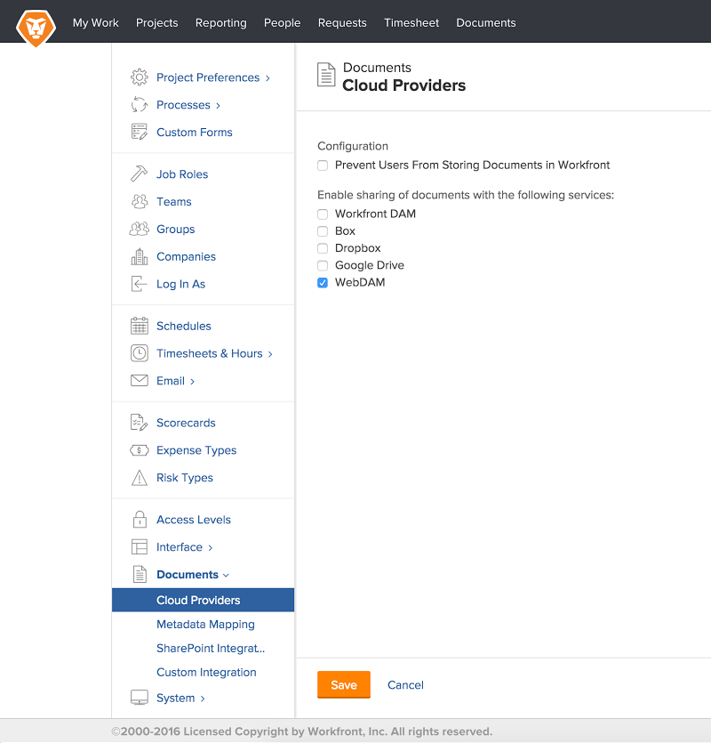The image size is (711, 743).
Task: Click the Risk Types warning triangle icon
Action: [140, 477]
